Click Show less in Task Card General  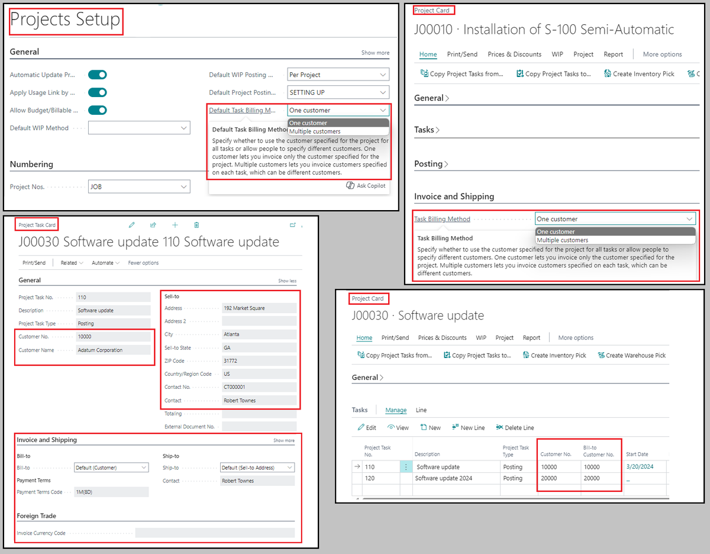click(288, 281)
